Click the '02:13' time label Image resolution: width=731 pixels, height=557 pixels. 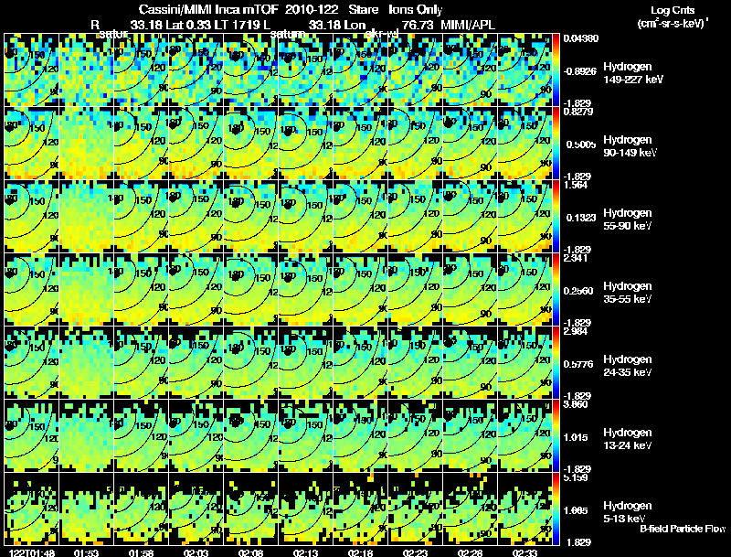[x=306, y=552]
